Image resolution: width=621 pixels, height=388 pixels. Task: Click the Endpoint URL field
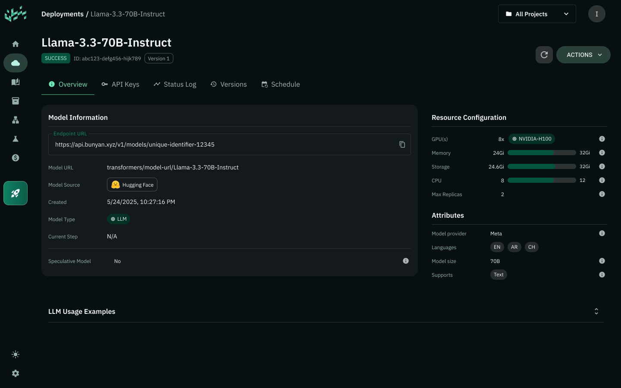coord(229,144)
